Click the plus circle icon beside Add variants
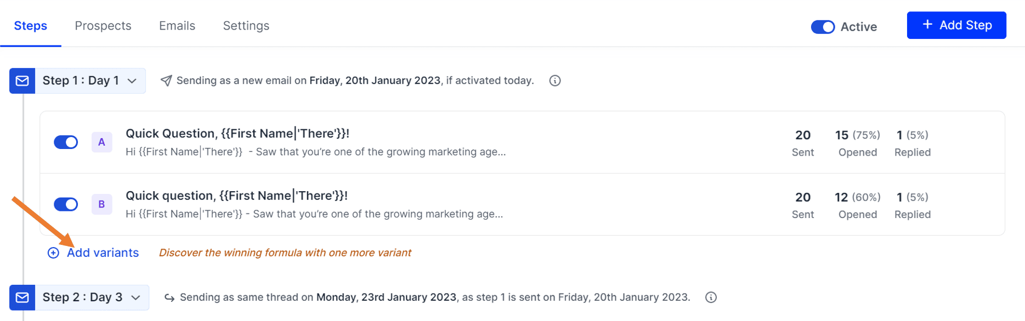Viewport: 1025px width, 321px height. [53, 253]
